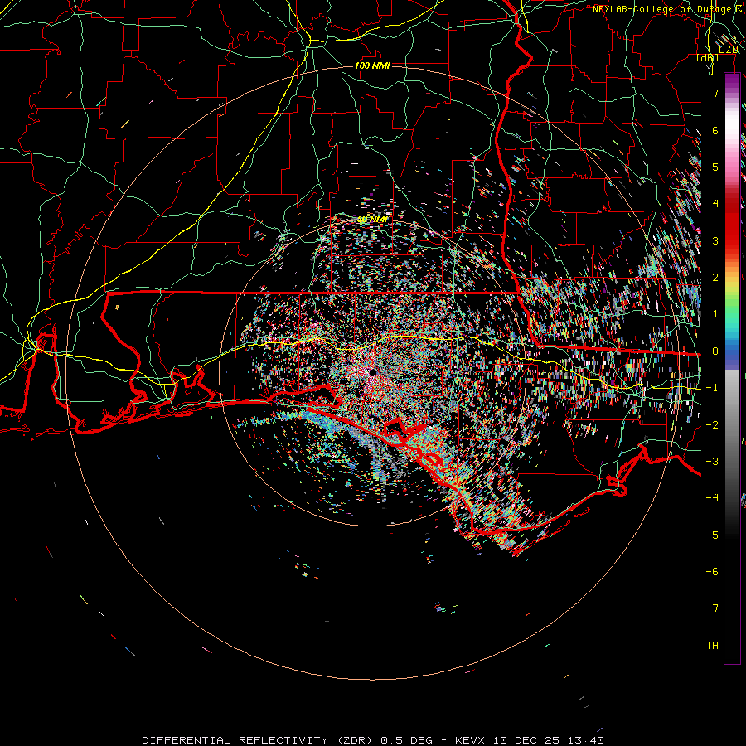Click the 6 value on the scale
This screenshot has width=746, height=746.
[715, 130]
